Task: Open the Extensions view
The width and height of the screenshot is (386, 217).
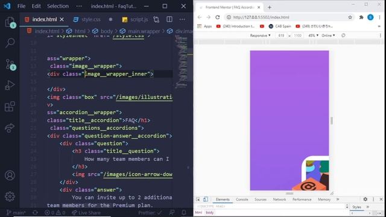Action: pyautogui.click(x=10, y=107)
